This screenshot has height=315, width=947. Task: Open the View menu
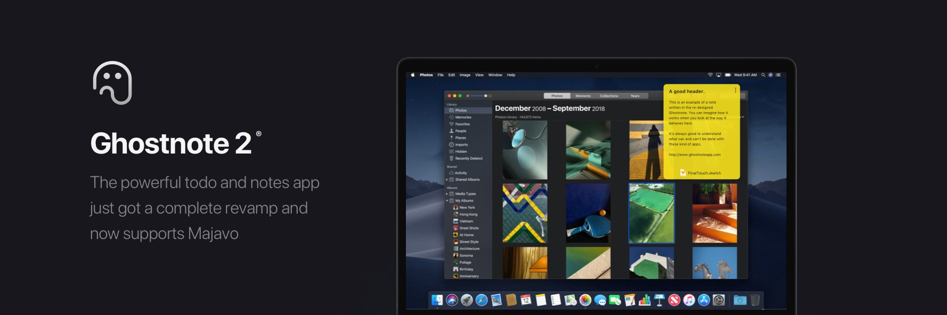[x=479, y=75]
